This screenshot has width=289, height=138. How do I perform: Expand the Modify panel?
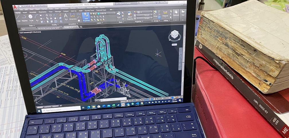(x=55, y=25)
